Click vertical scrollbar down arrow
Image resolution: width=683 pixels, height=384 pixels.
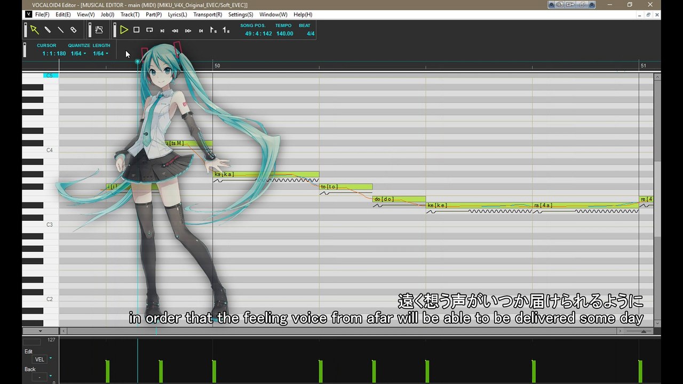(657, 323)
